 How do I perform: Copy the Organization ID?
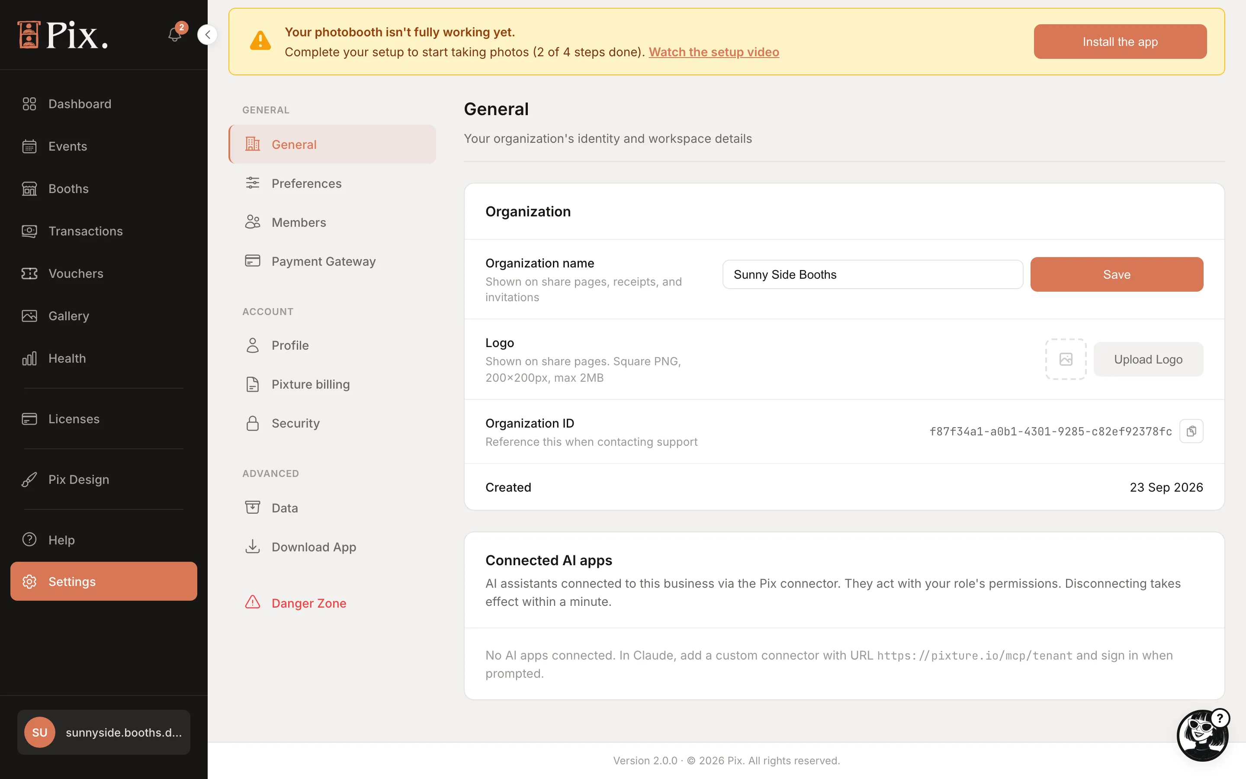(1191, 431)
